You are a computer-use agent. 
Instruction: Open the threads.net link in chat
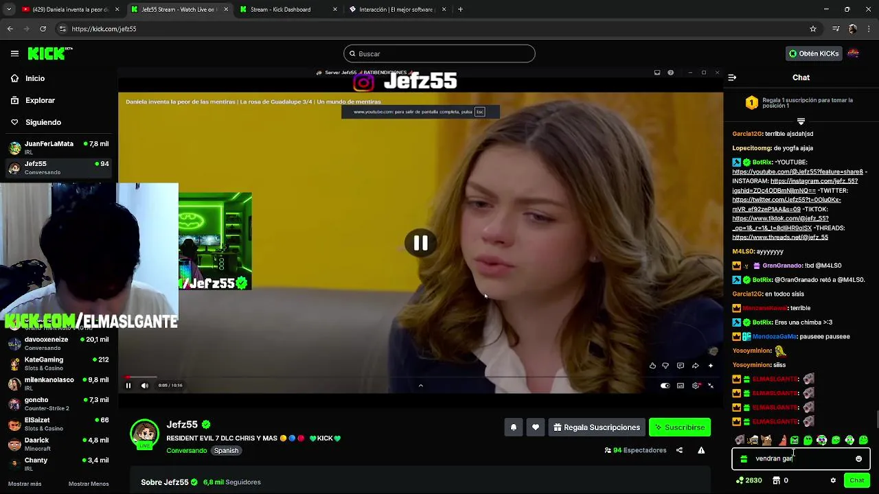pos(780,237)
